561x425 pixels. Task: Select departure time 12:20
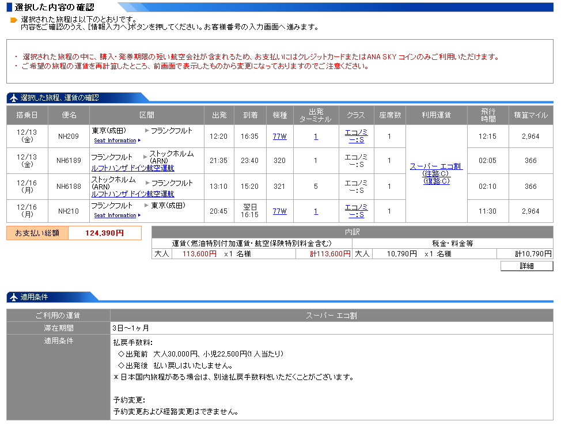coord(219,136)
